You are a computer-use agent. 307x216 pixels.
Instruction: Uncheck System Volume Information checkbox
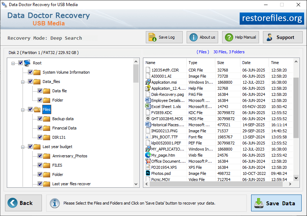point(30,72)
